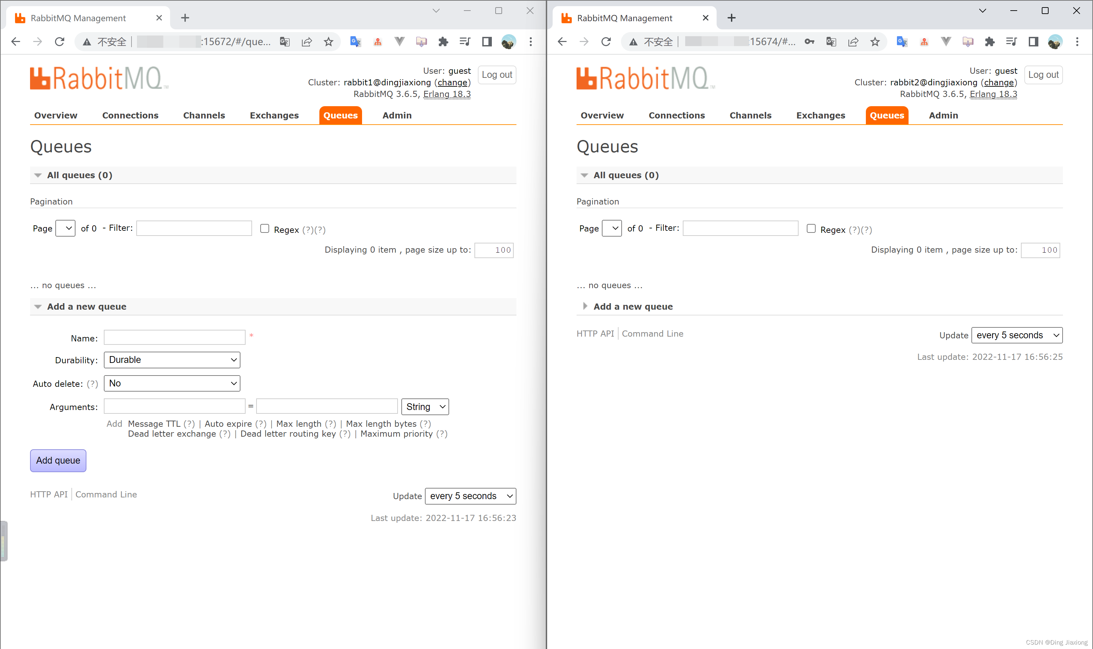Viewport: 1093px width, 649px height.
Task: Click Maximum priority argument shortcut
Action: coord(397,434)
